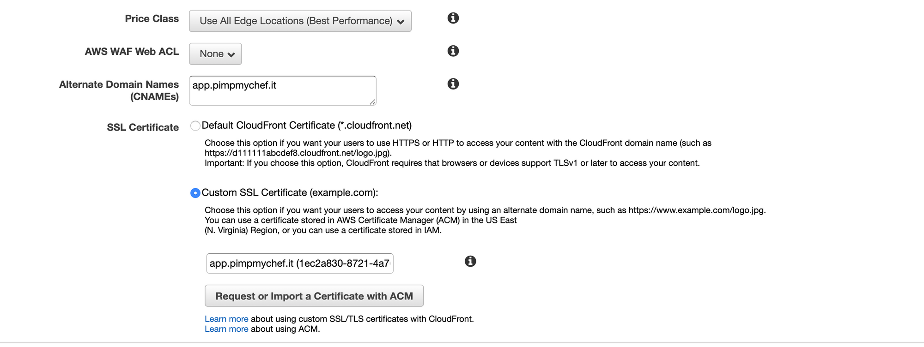924x347 pixels.
Task: Click the CNAMEs textarea resize handle
Action: point(372,102)
